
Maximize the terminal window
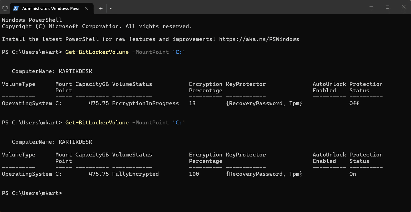[387, 7]
